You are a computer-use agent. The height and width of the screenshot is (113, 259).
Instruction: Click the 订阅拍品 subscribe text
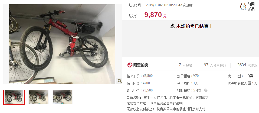point(251,6)
